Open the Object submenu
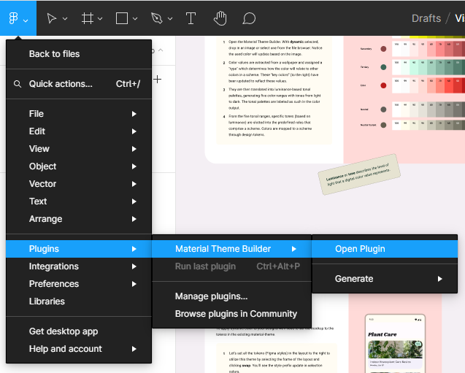This screenshot has width=465, height=373. 79,166
